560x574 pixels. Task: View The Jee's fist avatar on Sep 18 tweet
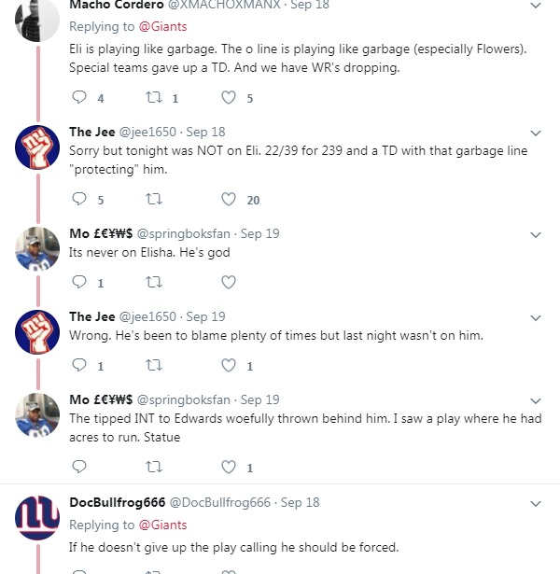38,147
